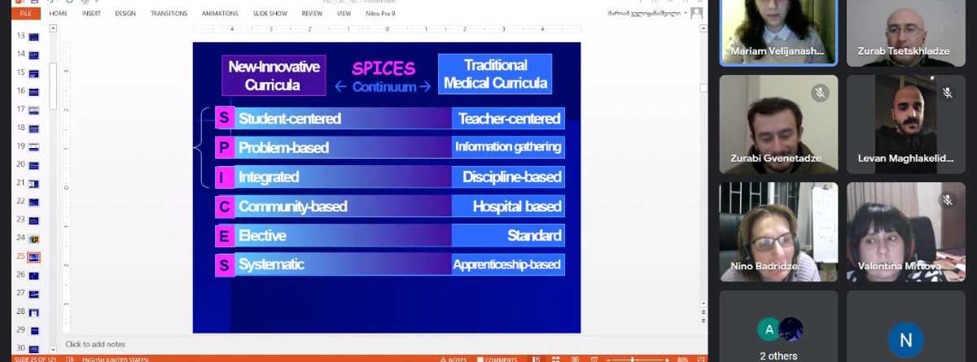Click the Undo icon in Quick Access
Image resolution: width=977 pixels, height=362 pixels.
[x=49, y=2]
